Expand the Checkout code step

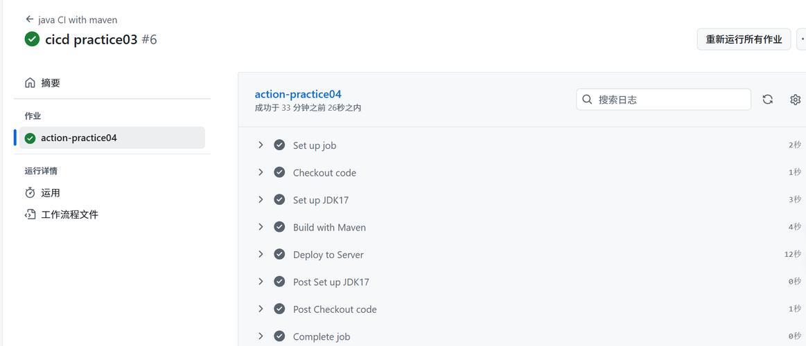[x=261, y=172]
